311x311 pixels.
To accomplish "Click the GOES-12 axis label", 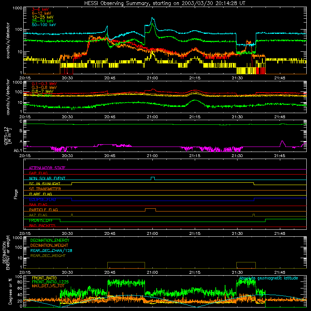I will (8, 136).
